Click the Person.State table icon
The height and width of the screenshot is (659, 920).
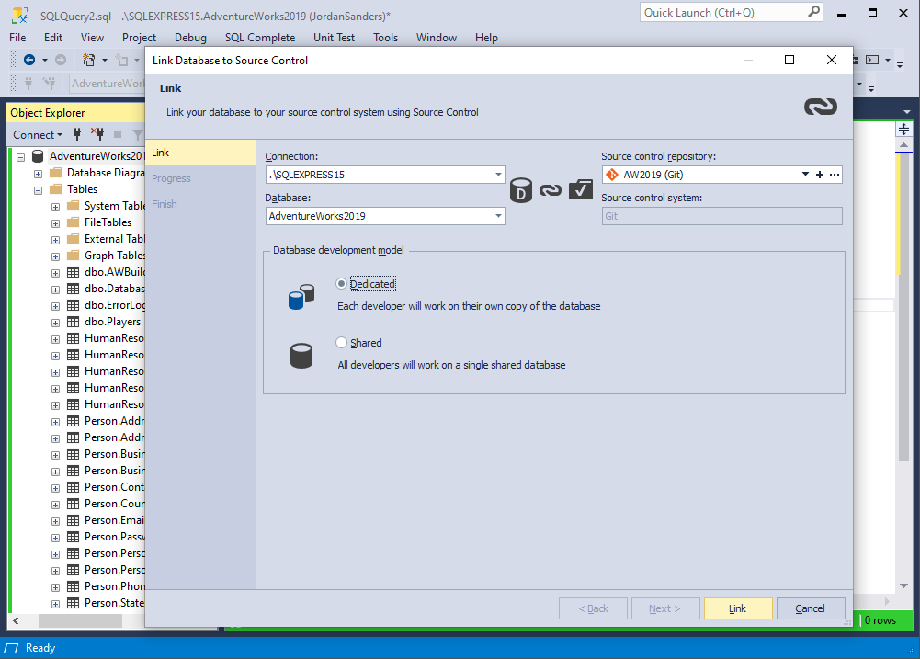click(74, 603)
